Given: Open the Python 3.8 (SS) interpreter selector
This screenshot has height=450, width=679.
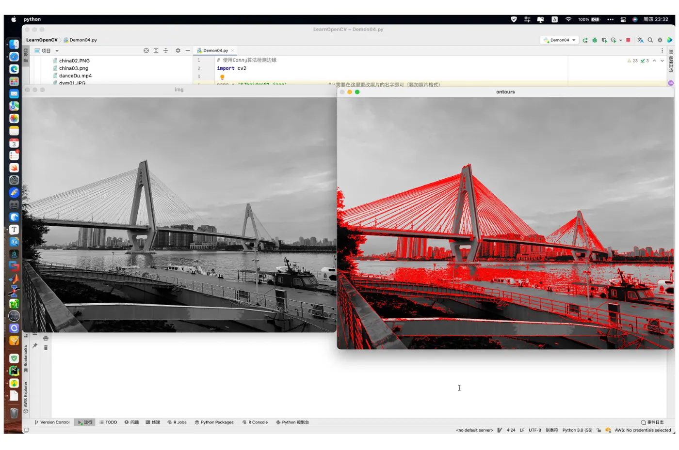Looking at the screenshot, I should (x=577, y=430).
